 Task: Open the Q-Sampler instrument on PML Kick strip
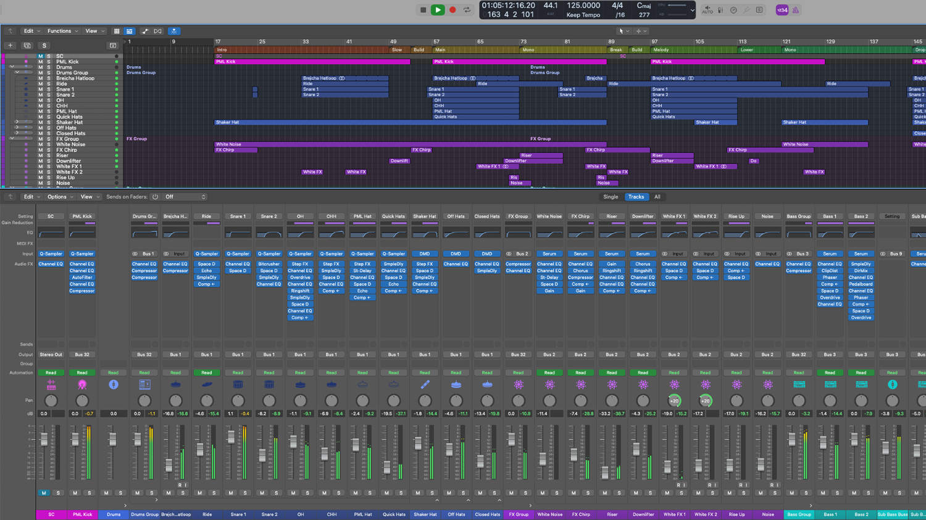[82, 254]
